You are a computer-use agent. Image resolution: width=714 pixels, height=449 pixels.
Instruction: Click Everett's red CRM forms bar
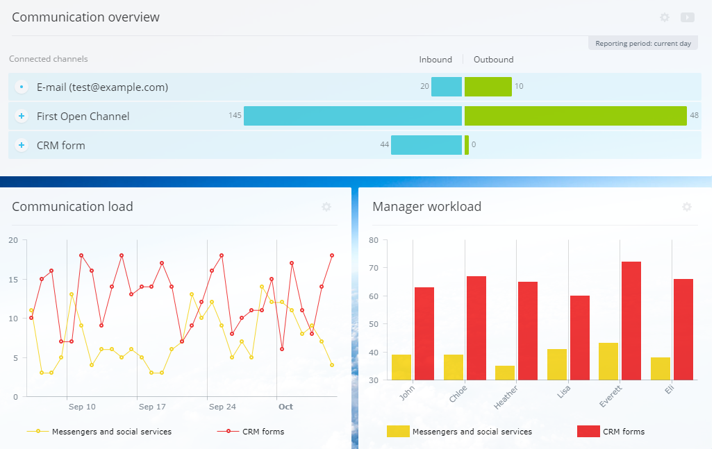pyautogui.click(x=631, y=321)
